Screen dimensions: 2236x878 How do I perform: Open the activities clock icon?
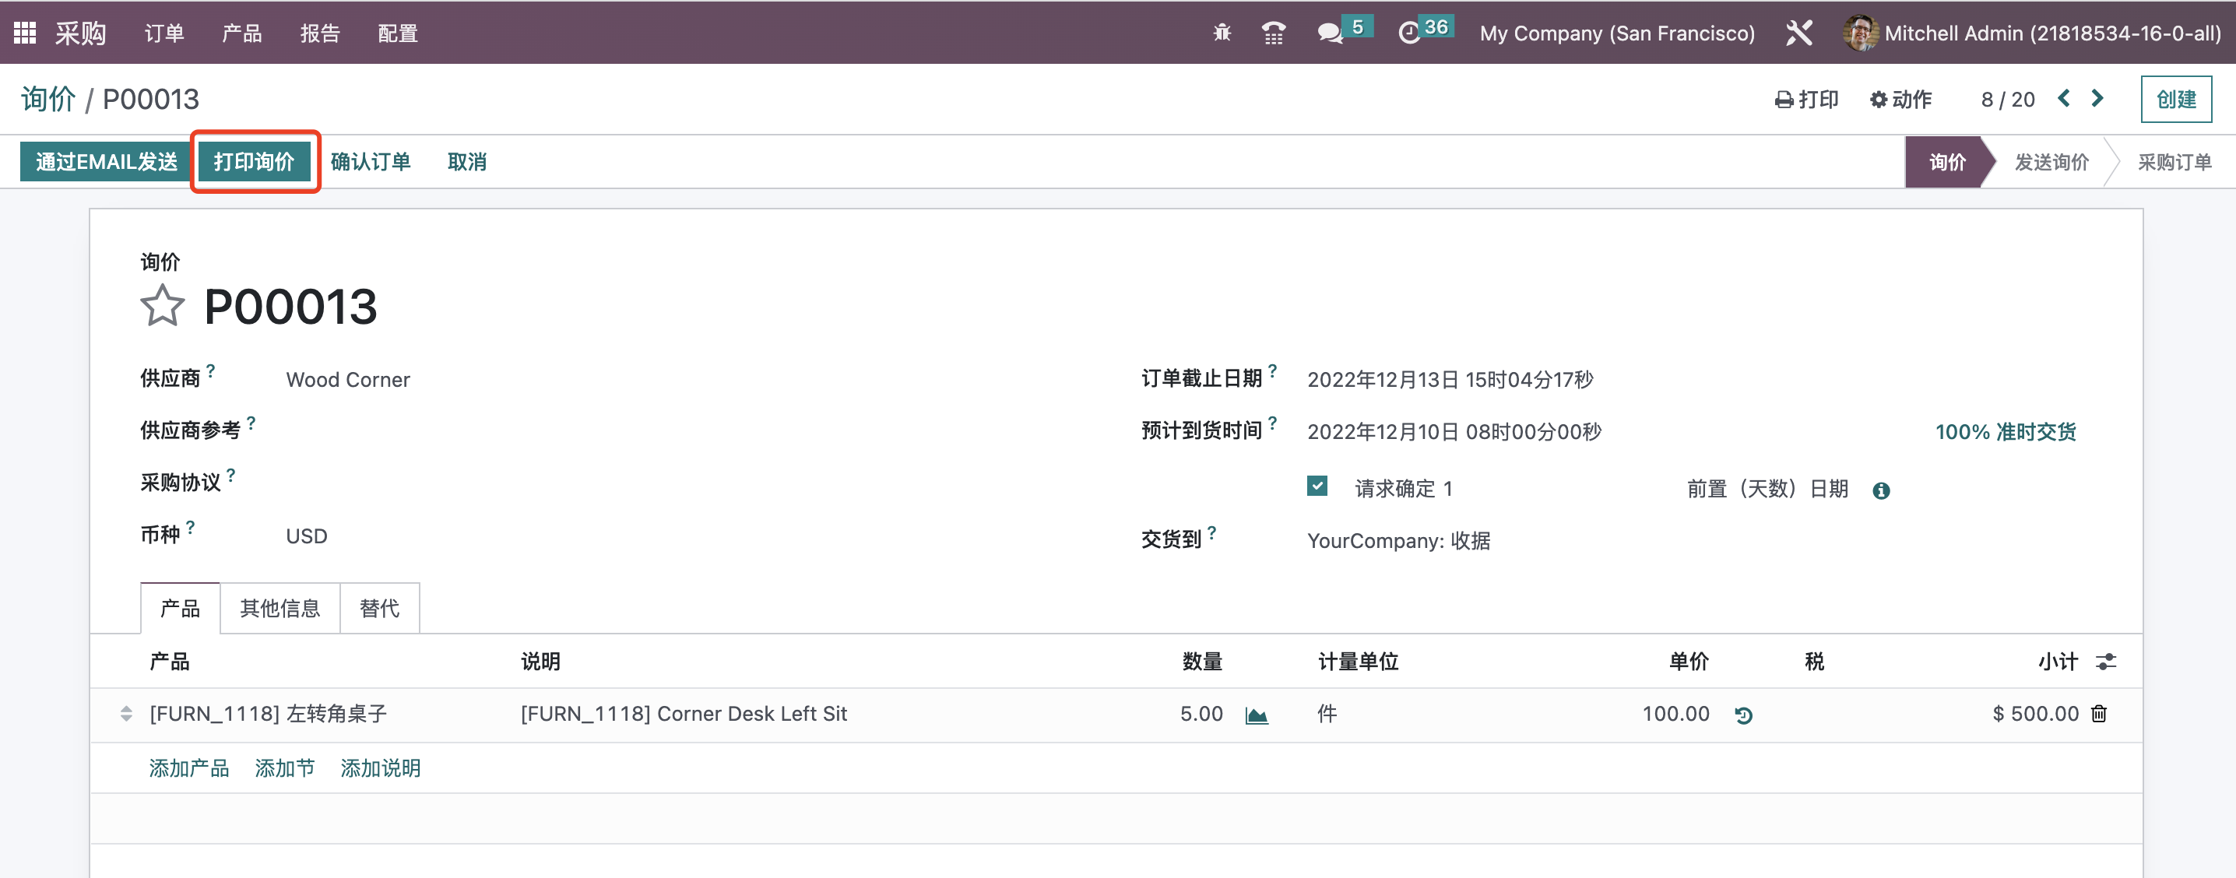[x=1408, y=33]
